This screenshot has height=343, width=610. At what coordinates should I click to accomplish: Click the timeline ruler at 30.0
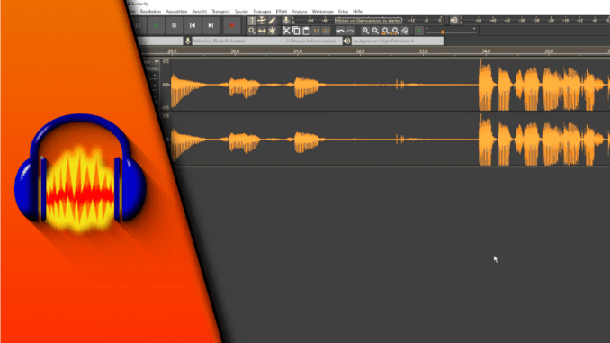point(235,51)
